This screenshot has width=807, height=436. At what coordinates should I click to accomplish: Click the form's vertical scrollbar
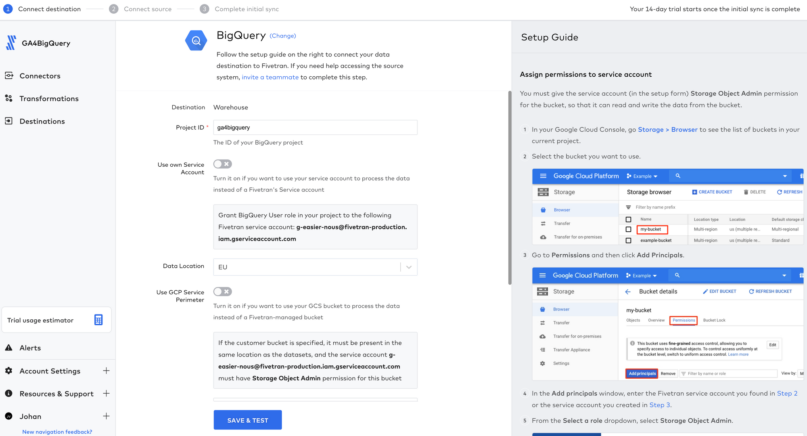[510, 188]
